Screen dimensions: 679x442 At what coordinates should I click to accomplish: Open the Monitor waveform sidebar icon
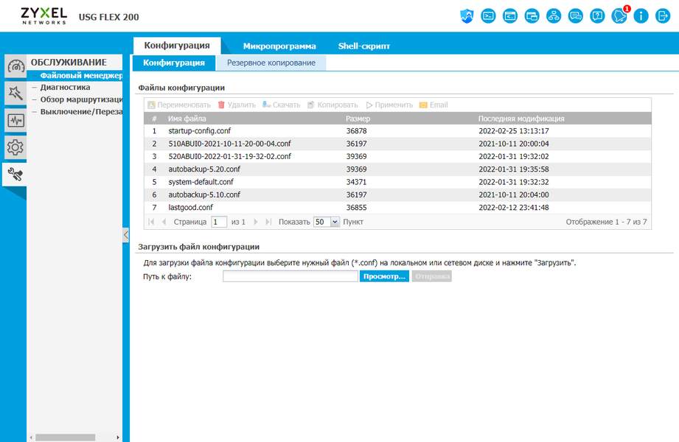[15, 120]
